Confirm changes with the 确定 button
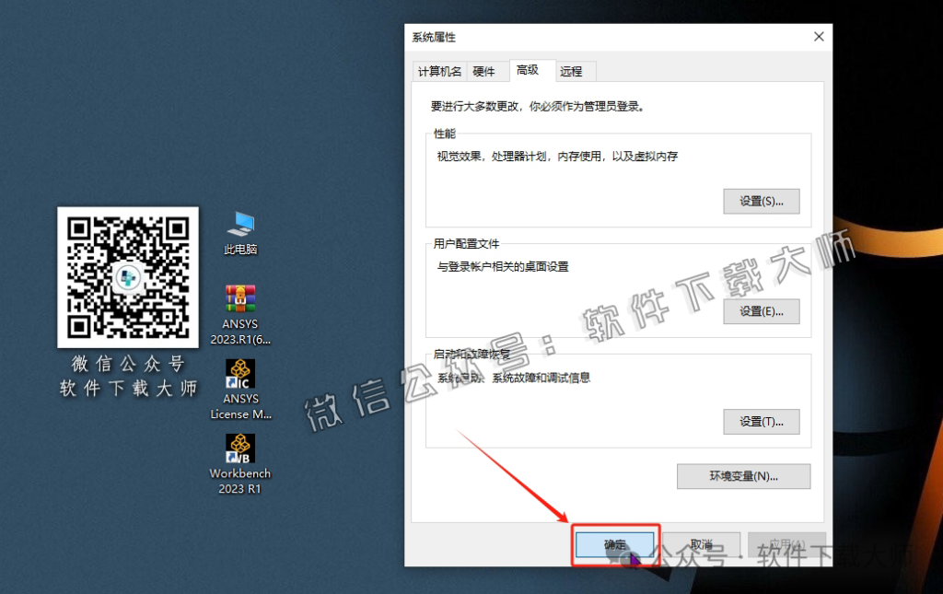The image size is (943, 594). pos(614,543)
